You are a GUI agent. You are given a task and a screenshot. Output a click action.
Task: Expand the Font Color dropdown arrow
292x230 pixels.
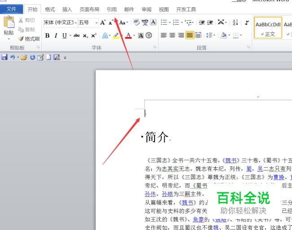(134, 35)
